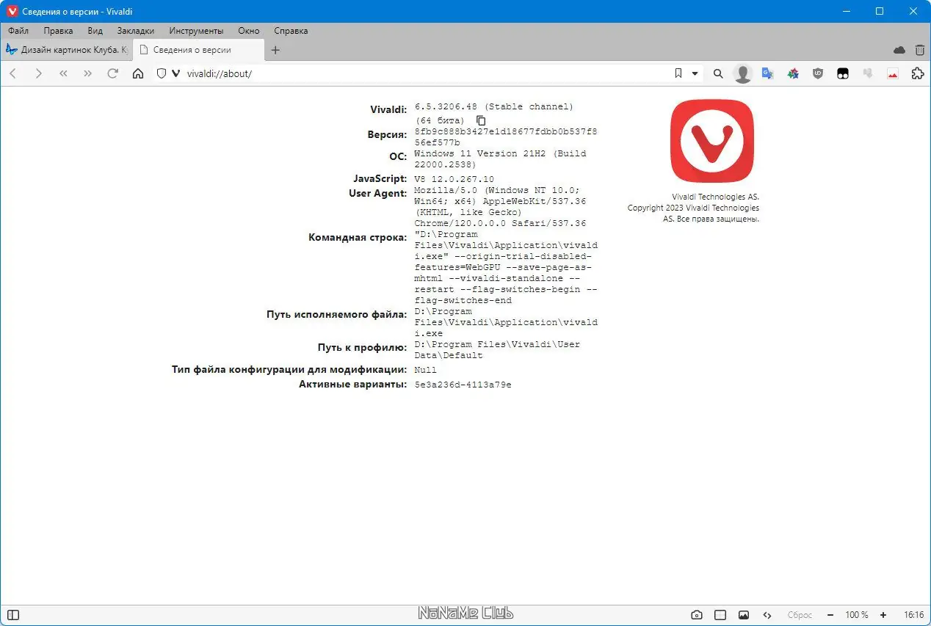Click the Vivaldi Technologies AS. copyright text
The height and width of the screenshot is (626, 931).
pyautogui.click(x=715, y=197)
